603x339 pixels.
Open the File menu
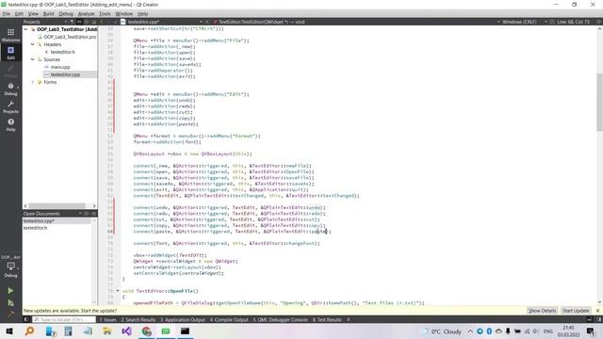coord(7,13)
